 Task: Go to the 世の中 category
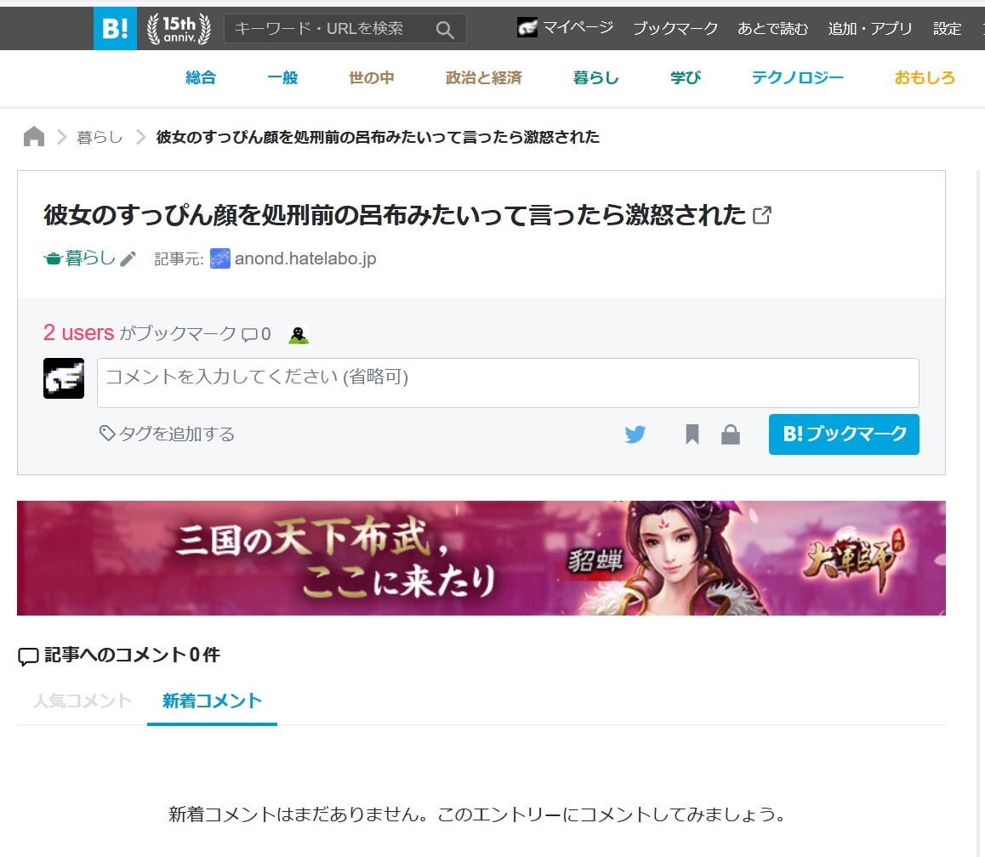pos(371,77)
